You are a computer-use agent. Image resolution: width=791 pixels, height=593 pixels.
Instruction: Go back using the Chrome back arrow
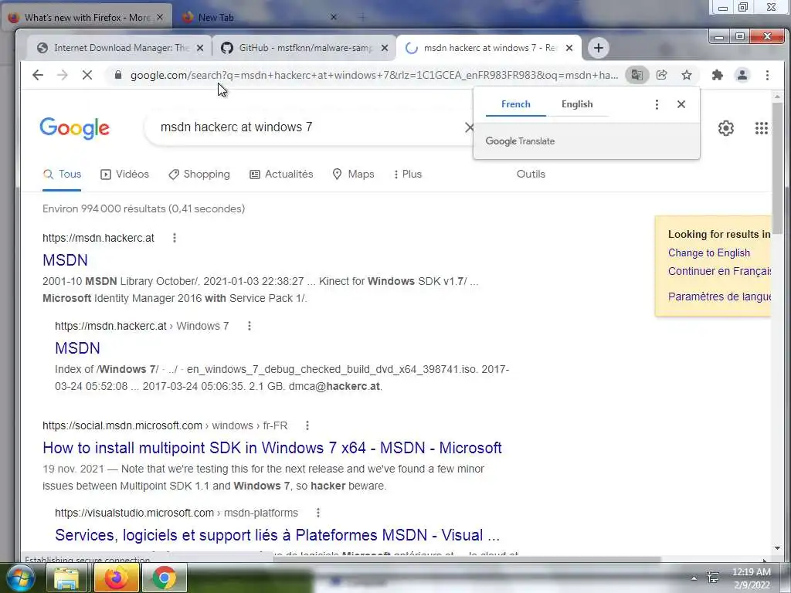[x=38, y=75]
